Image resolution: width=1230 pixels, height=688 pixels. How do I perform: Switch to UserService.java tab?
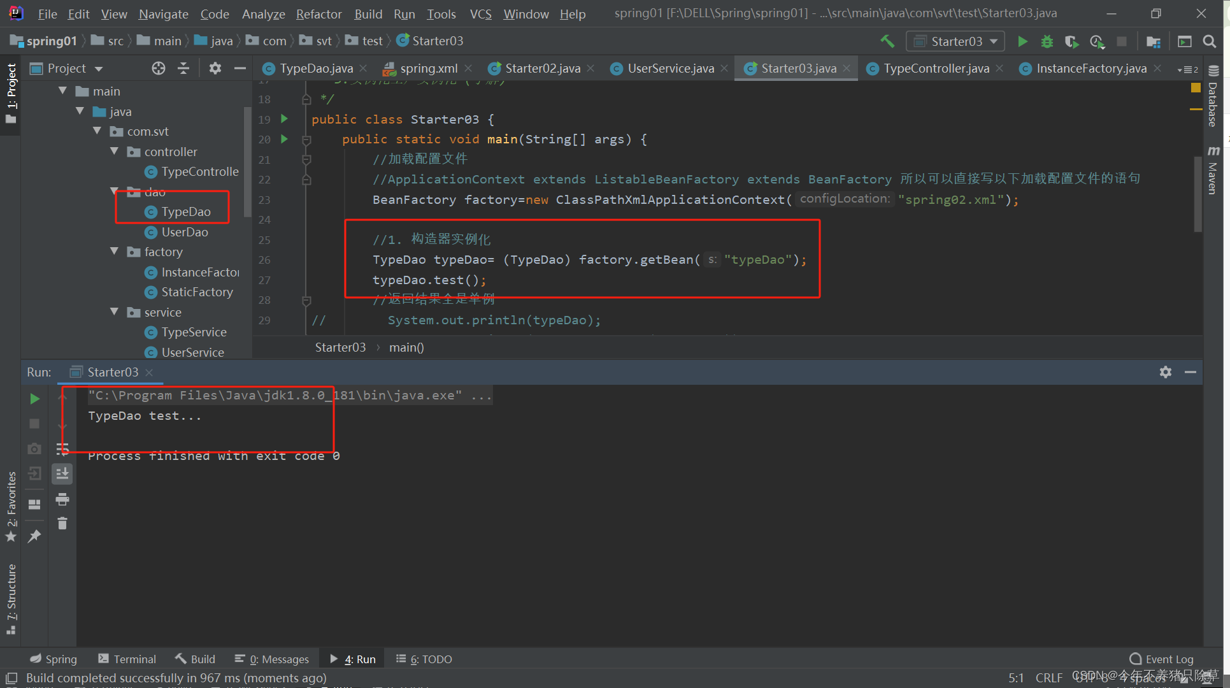pos(671,68)
